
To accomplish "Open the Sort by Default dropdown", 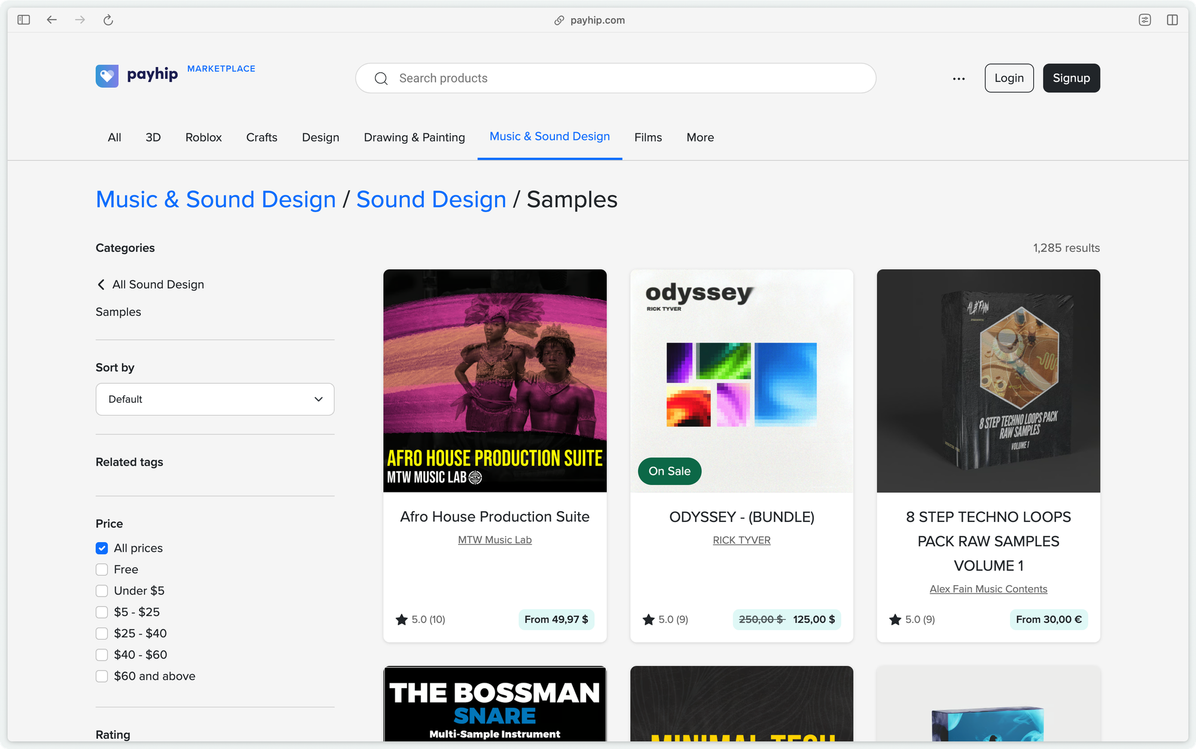I will 215,399.
